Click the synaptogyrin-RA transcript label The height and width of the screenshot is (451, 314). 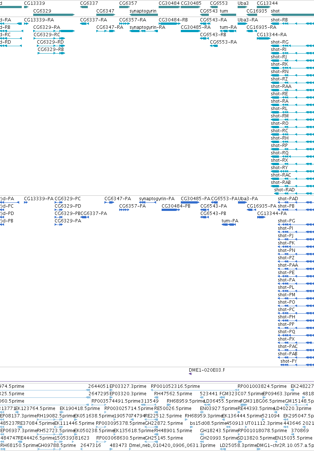point(147,27)
